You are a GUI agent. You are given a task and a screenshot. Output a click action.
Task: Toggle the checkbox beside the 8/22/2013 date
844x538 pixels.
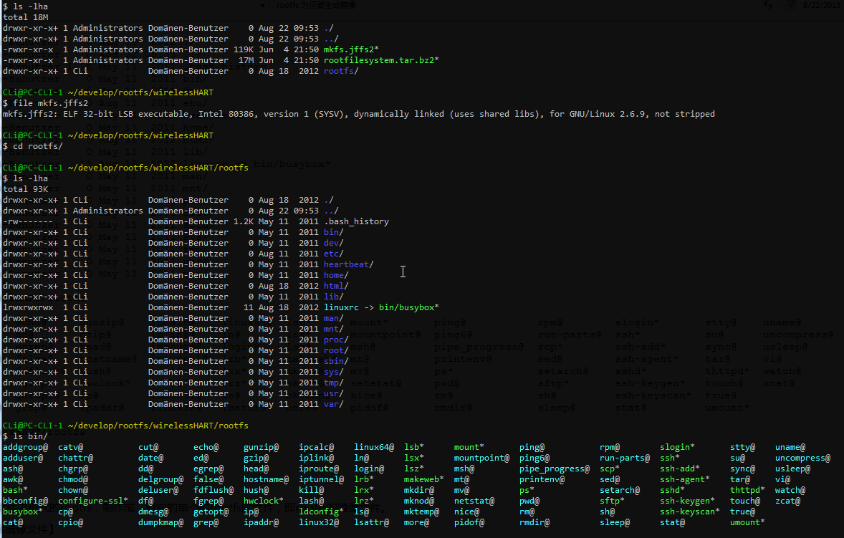(x=791, y=5)
